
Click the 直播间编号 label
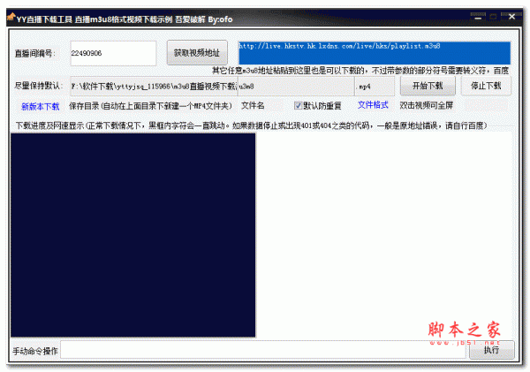pos(34,53)
